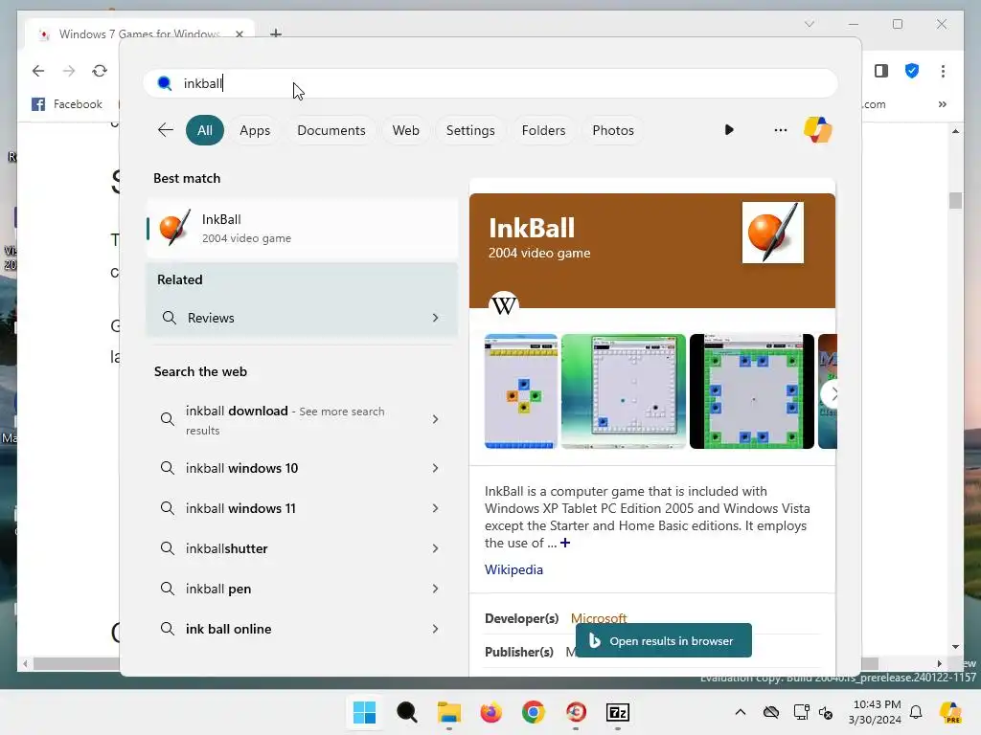Image resolution: width=981 pixels, height=735 pixels.
Task: Click the InkBall logo image in brown header
Action: point(773,233)
